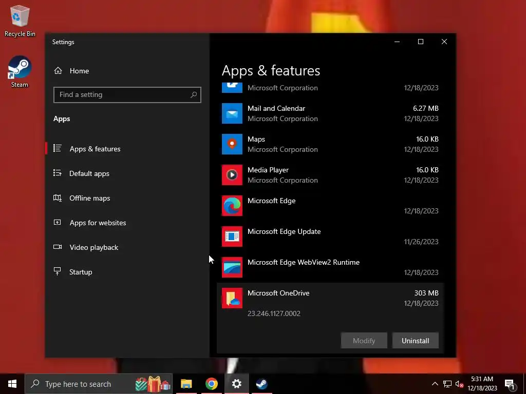Open the taskbar clock showing 5:31 AM
Image resolution: width=526 pixels, height=394 pixels.
tap(482, 384)
